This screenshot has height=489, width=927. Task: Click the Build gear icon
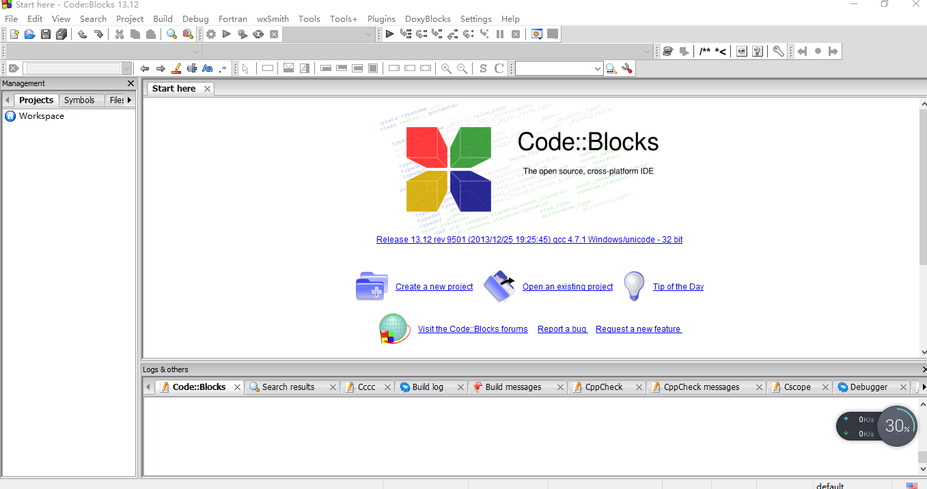211,34
